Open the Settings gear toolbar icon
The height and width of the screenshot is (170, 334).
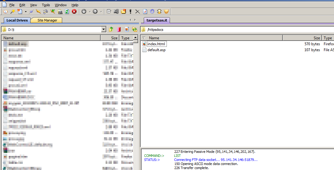tap(152, 12)
